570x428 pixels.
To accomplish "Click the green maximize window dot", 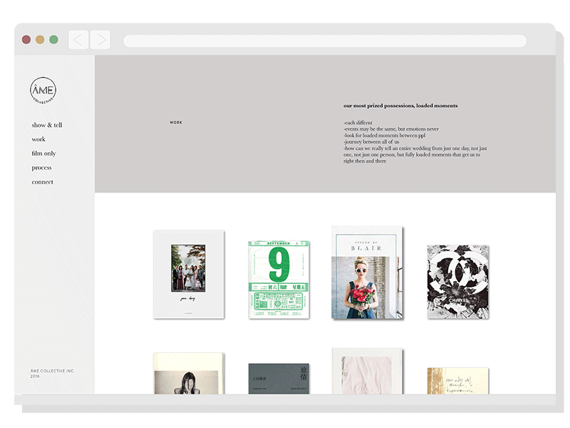I will [53, 40].
